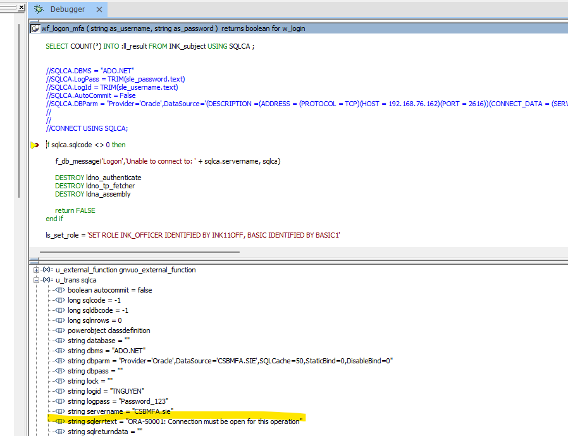Click the DESTROY ldno_tp_fetcher line

pyautogui.click(x=95, y=186)
